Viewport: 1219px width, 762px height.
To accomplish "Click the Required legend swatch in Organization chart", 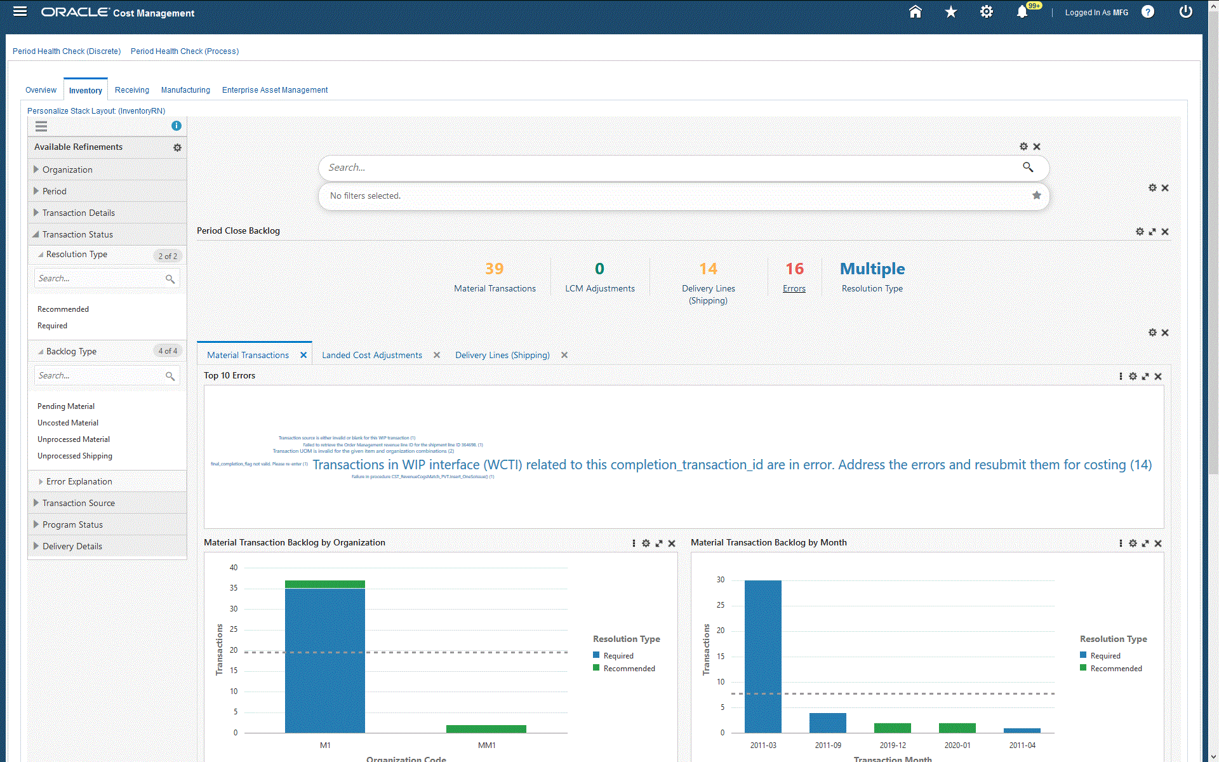I will tap(596, 655).
